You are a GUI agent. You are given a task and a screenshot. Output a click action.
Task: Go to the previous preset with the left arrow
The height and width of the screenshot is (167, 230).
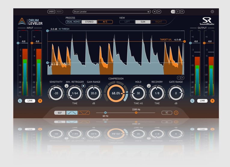154,12
